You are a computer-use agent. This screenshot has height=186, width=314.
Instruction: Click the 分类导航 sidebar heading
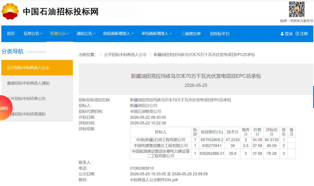click(13, 51)
